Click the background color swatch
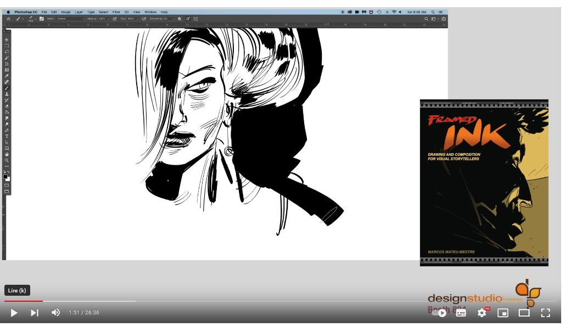565x327 pixels. pos(9,180)
